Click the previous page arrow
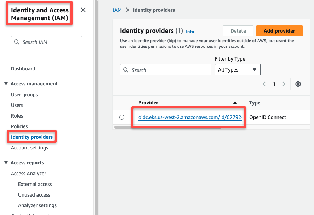The width and height of the screenshot is (314, 215). click(x=264, y=84)
